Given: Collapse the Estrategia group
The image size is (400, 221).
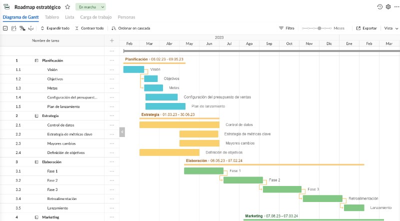Looking at the screenshot, I should click(36, 116).
